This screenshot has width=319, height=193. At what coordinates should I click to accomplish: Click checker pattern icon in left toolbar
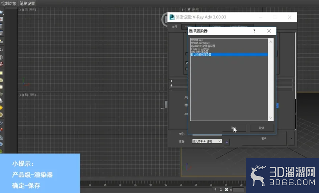(1, 123)
